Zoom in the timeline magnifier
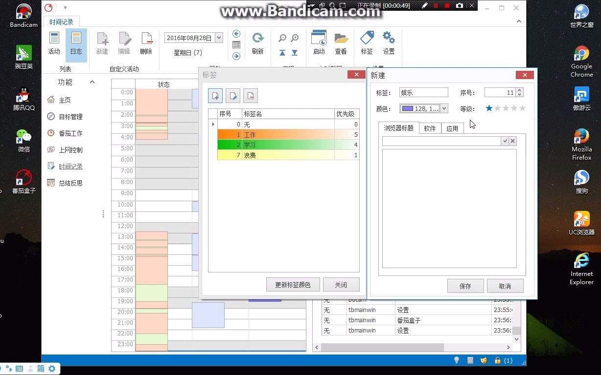This screenshot has height=375, width=601. tap(295, 38)
